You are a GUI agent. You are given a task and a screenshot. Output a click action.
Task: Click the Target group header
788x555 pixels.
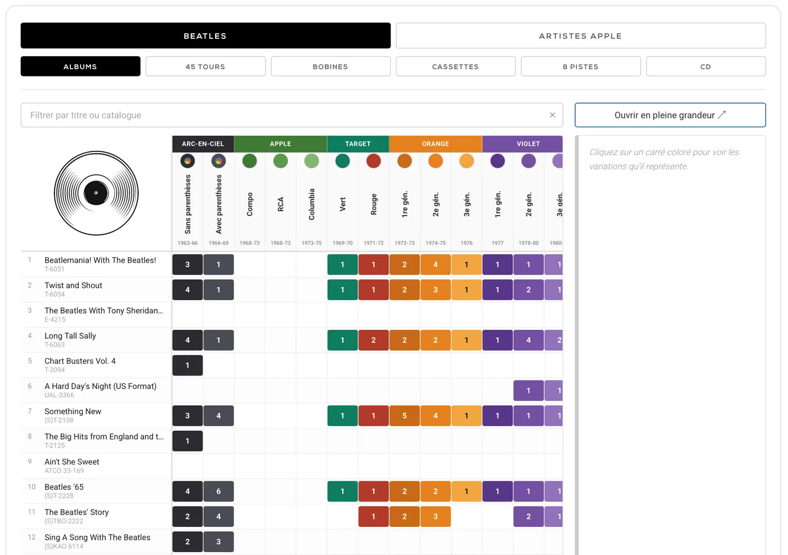tap(358, 144)
